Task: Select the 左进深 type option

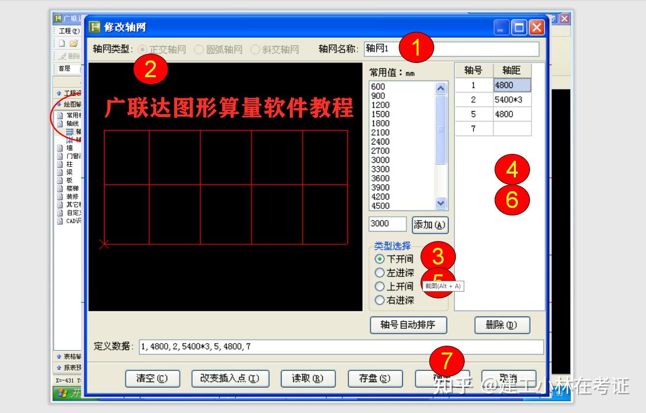Action: click(x=380, y=272)
